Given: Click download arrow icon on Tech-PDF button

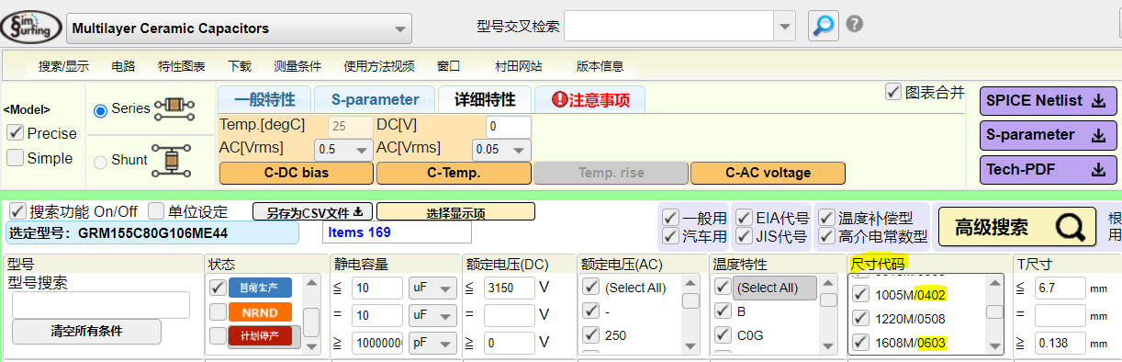Looking at the screenshot, I should pyautogui.click(x=1097, y=170).
